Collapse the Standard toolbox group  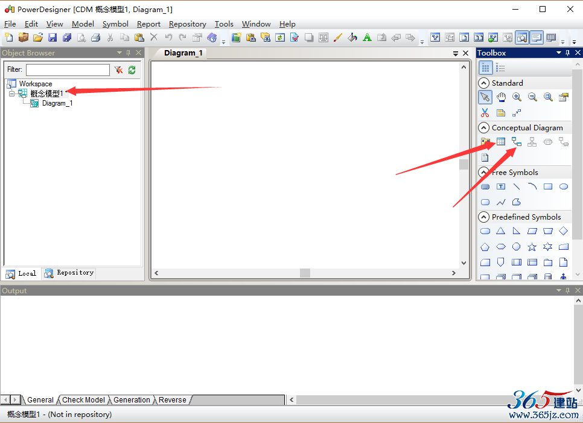coord(483,83)
